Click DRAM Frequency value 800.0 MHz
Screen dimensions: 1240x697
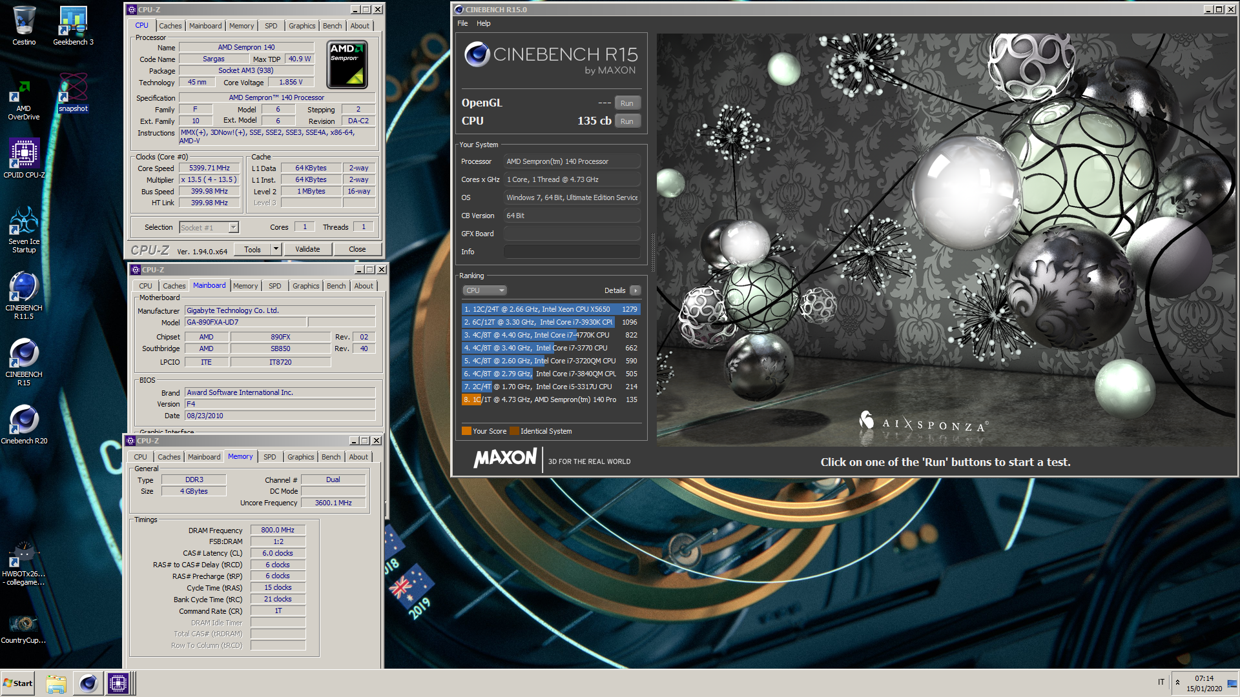point(278,530)
